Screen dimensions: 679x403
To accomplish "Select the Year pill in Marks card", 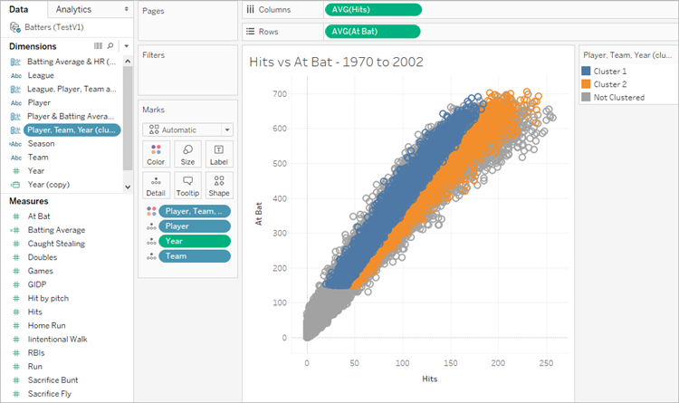I will (195, 242).
